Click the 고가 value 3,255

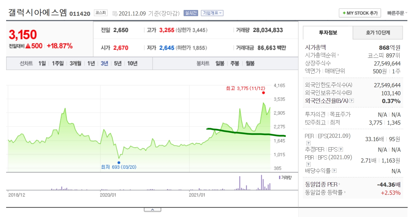tap(167, 30)
